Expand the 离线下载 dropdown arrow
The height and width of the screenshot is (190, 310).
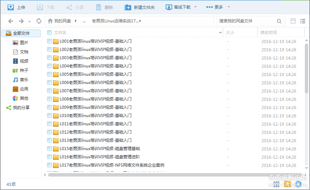(196, 7)
